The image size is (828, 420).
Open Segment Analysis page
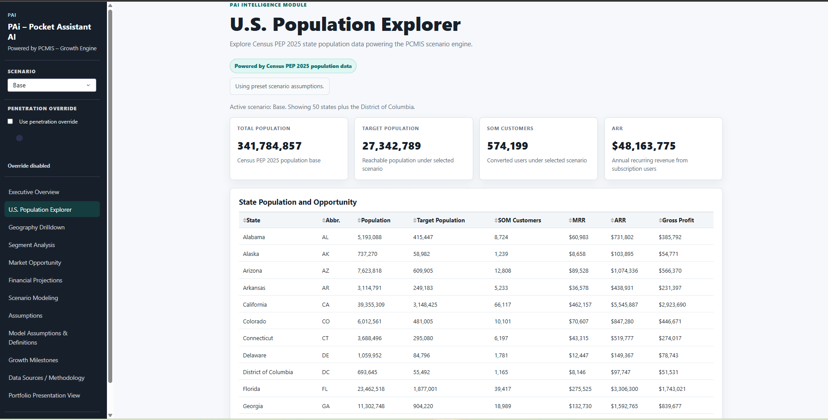pyautogui.click(x=52, y=245)
